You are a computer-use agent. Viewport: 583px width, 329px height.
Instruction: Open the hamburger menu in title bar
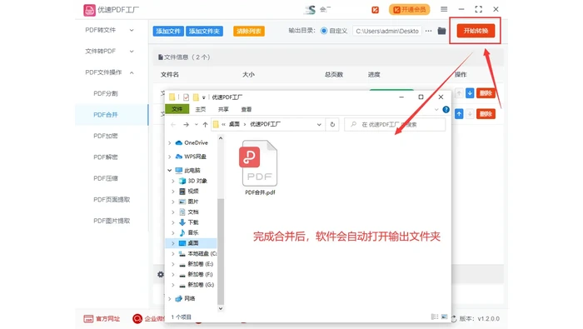coord(444,9)
